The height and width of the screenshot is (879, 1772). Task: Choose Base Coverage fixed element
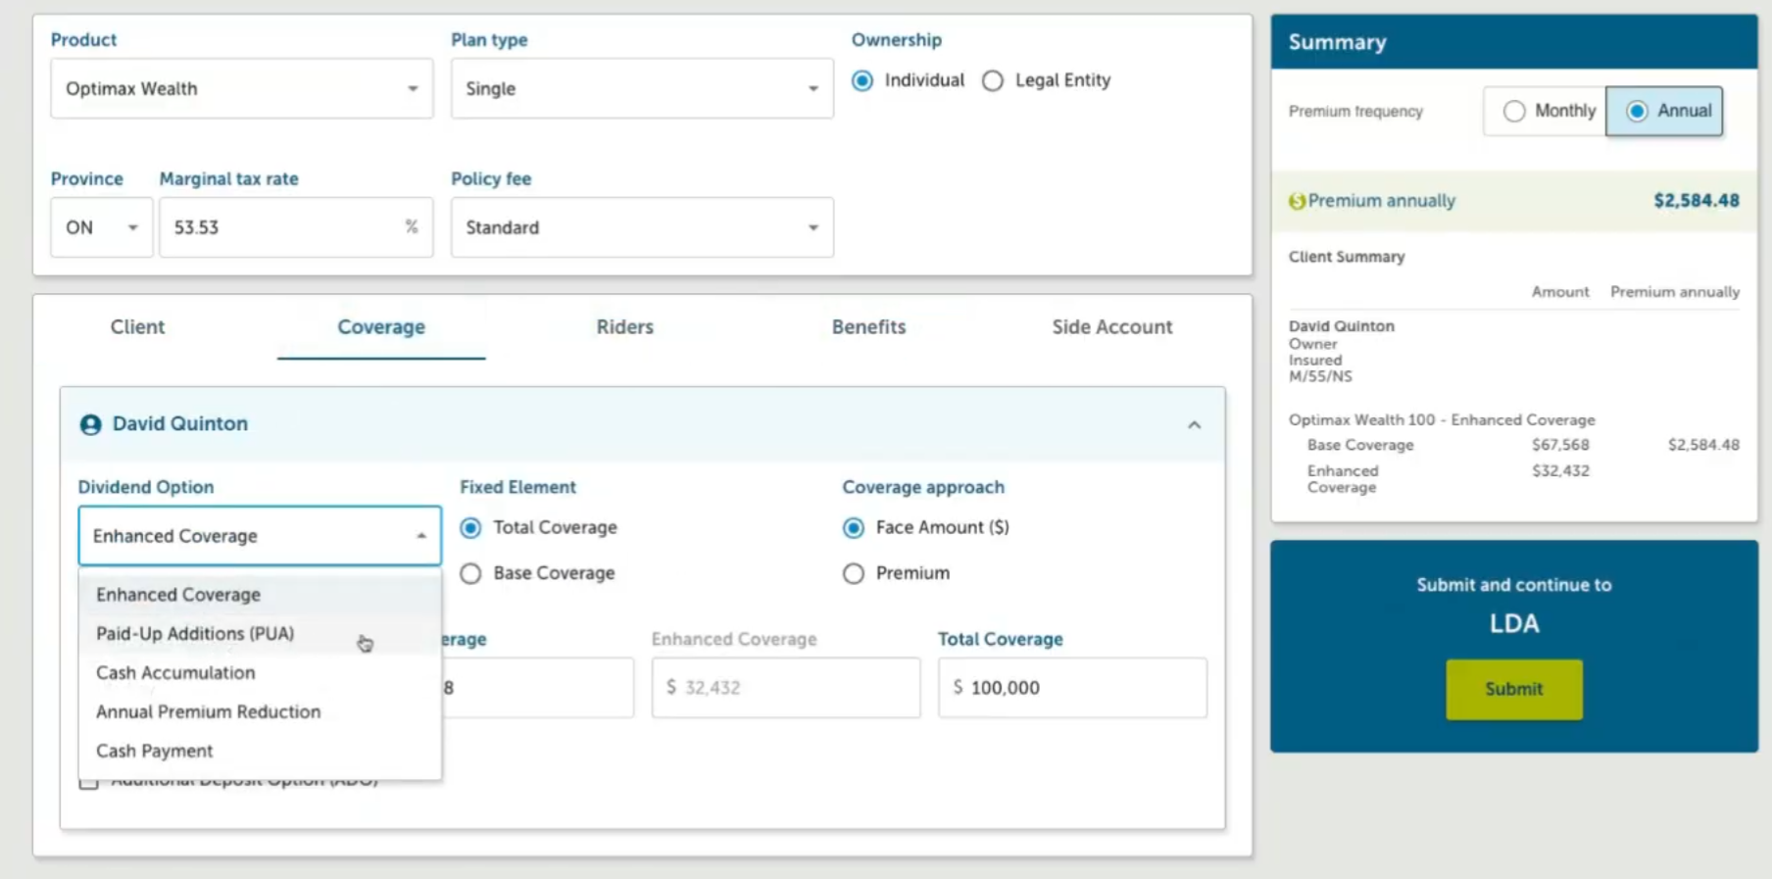click(471, 573)
